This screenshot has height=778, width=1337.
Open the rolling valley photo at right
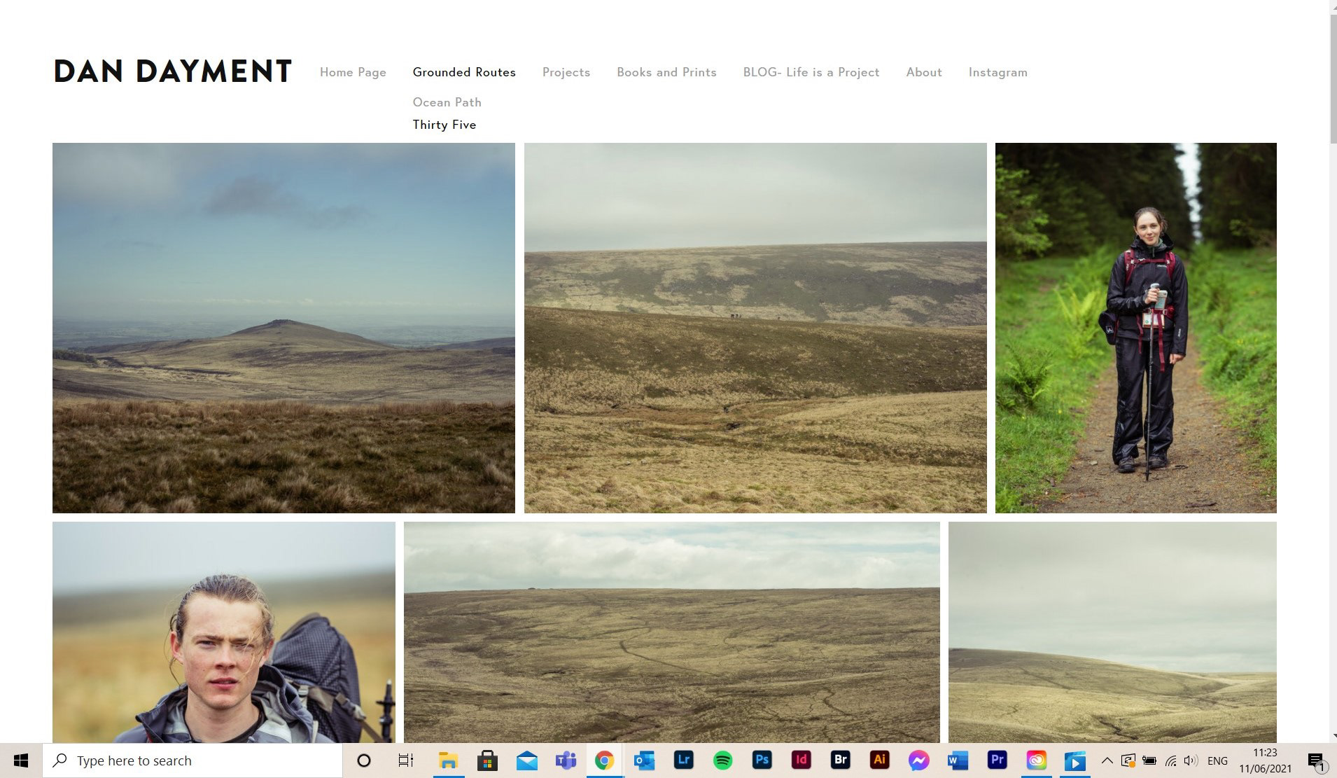tap(1112, 632)
